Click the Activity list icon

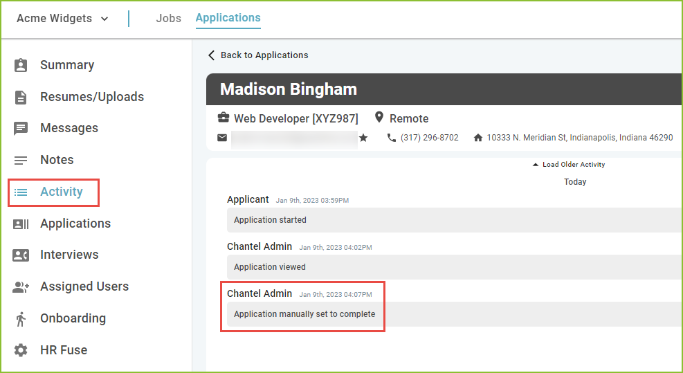click(x=21, y=192)
